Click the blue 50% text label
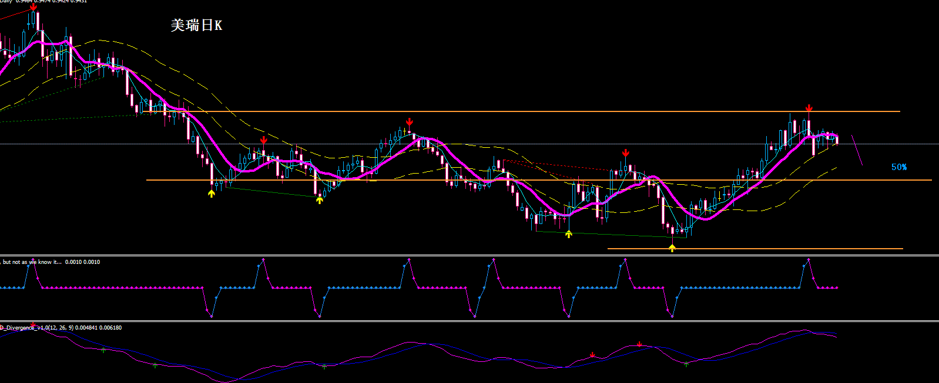 click(899, 167)
